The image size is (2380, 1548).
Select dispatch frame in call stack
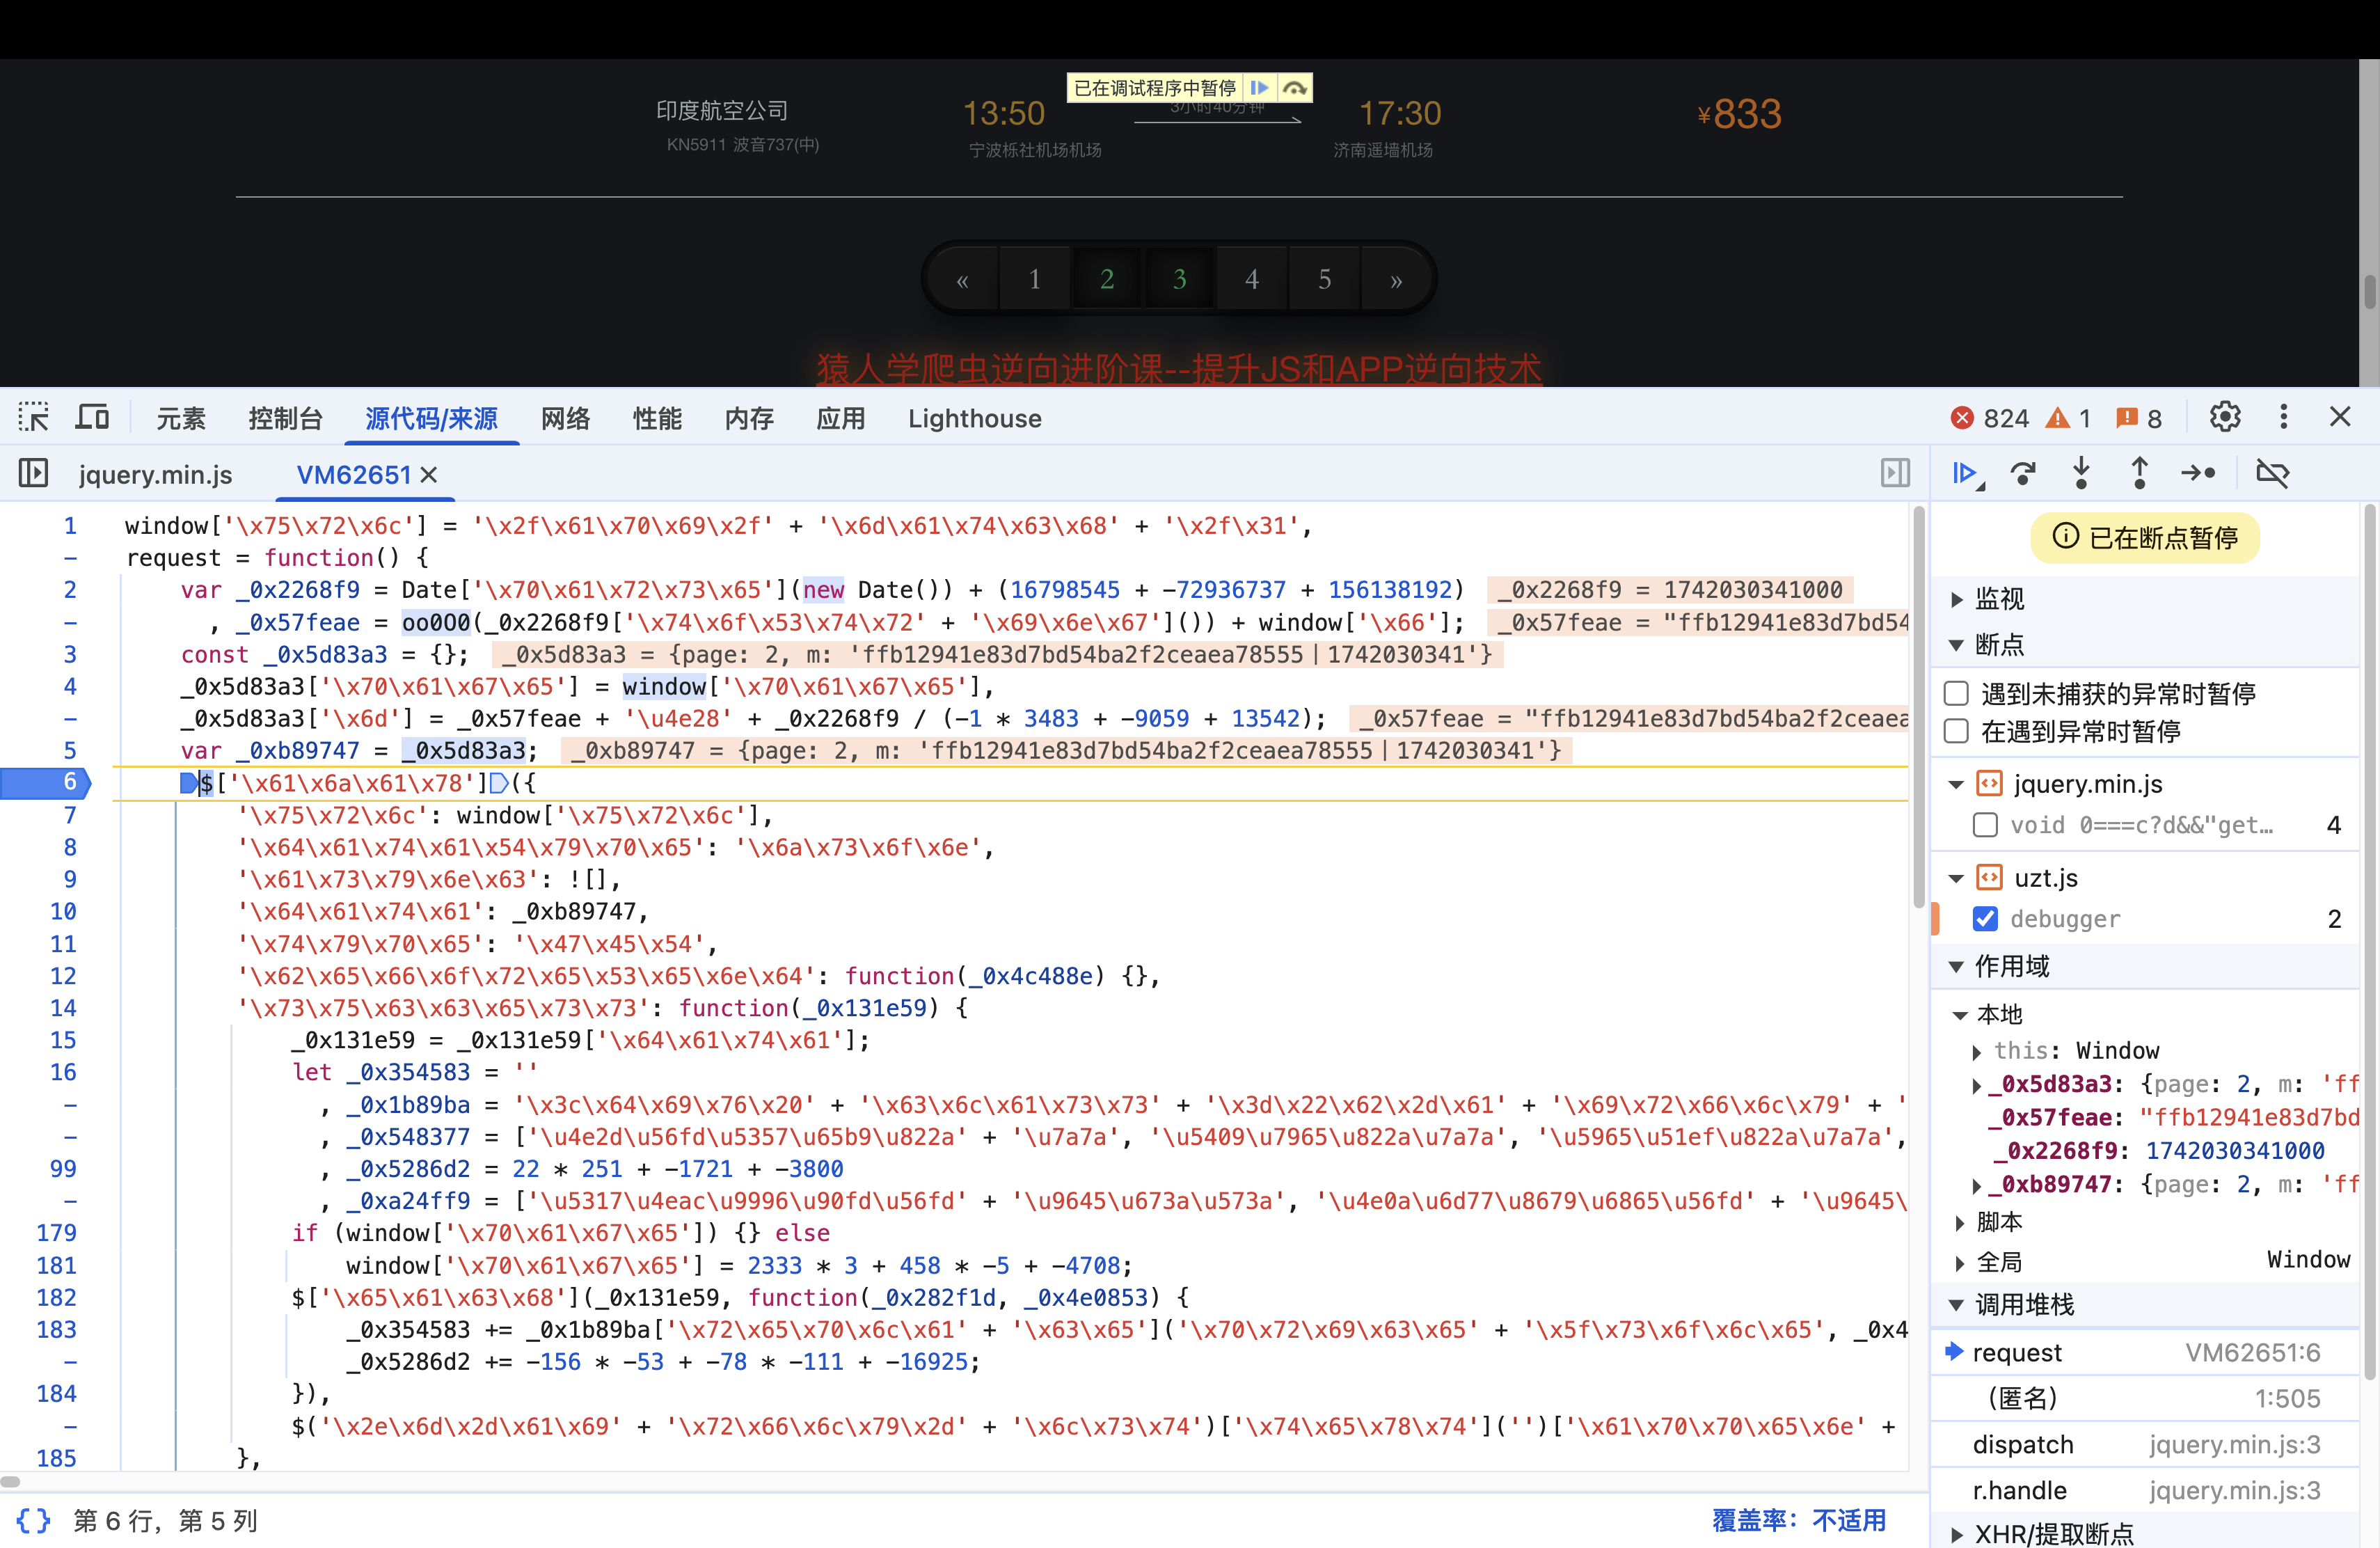click(x=2022, y=1444)
